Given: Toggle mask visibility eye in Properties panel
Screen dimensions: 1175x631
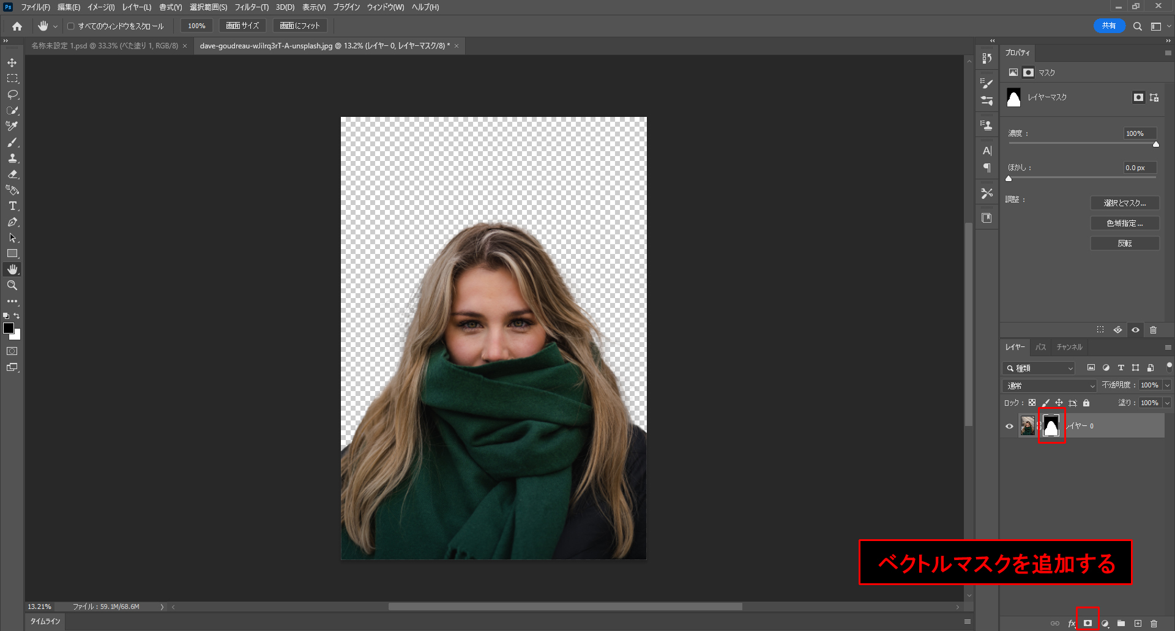Looking at the screenshot, I should click(1135, 330).
